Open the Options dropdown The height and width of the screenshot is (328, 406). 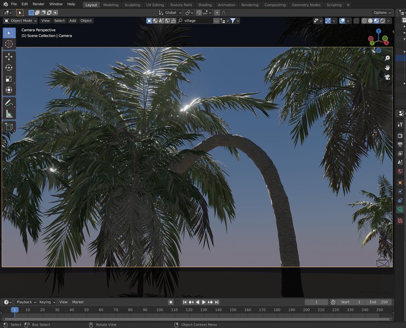click(382, 13)
